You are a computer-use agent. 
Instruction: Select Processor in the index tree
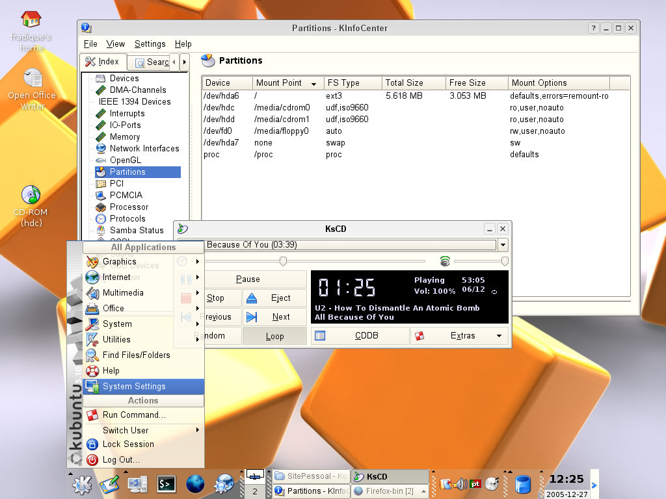[x=129, y=207]
